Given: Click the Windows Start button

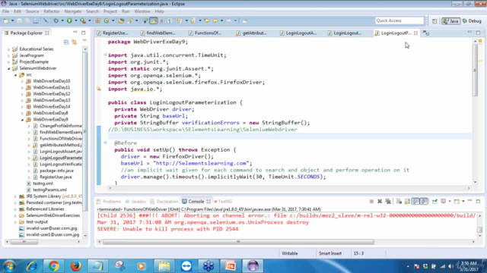Looking at the screenshot, I should [9, 266].
